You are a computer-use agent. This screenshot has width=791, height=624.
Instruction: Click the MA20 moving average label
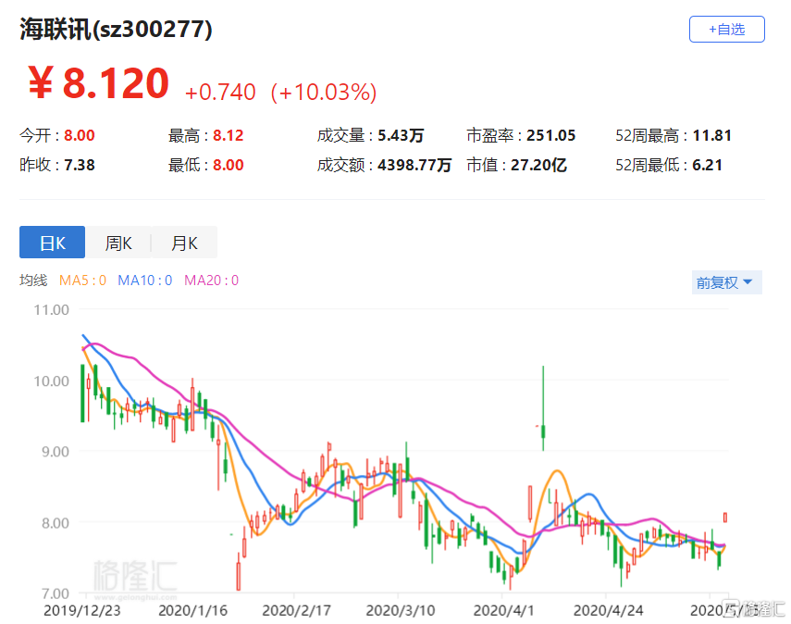(211, 281)
